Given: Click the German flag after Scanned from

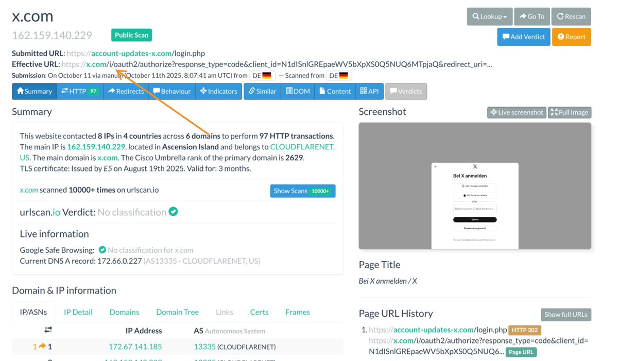Looking at the screenshot, I should [344, 76].
